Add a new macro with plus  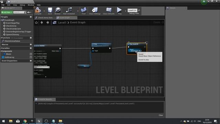pos(31,44)
